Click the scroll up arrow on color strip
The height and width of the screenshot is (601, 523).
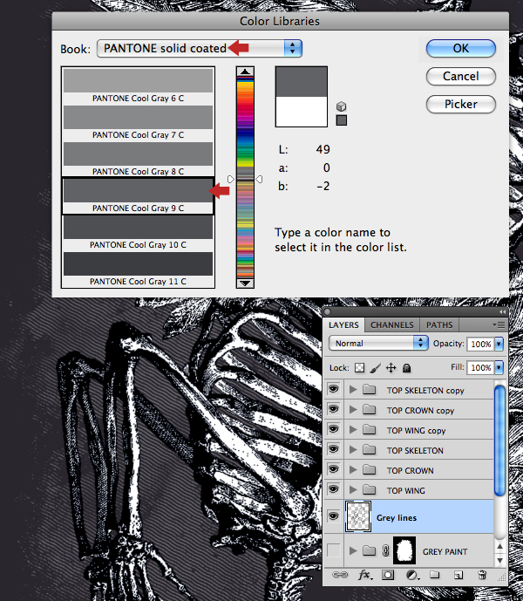pos(245,72)
